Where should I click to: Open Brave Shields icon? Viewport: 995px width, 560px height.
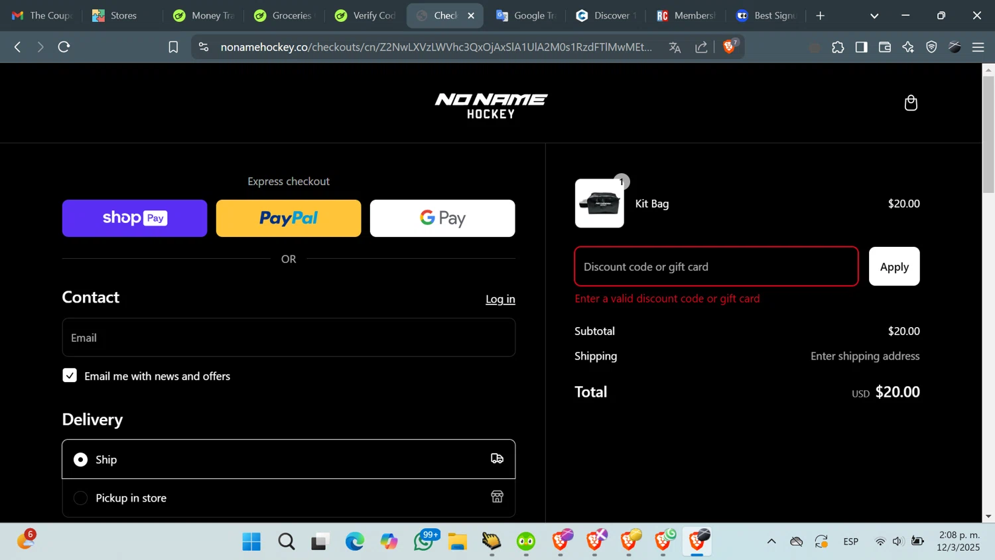[730, 46]
